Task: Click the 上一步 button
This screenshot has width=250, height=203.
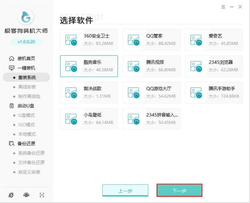Action: tap(125, 191)
